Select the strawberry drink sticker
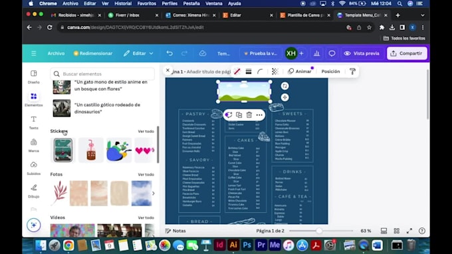This screenshot has height=254, width=452. tap(91, 150)
